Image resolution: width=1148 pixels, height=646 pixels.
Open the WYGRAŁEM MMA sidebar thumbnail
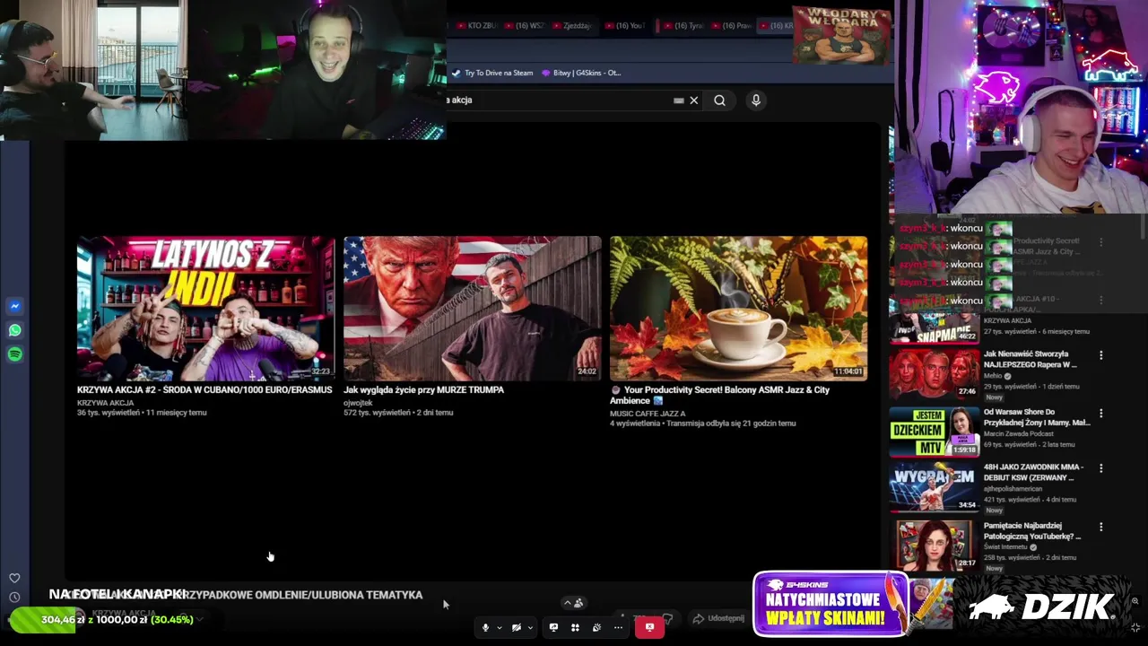(934, 486)
